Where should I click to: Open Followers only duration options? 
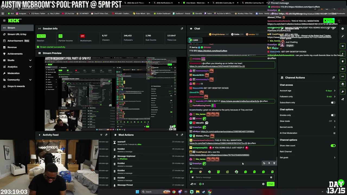point(308,97)
